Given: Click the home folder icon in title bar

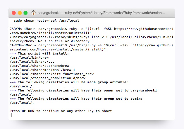Looking at the screenshot, I should pos(34,13).
